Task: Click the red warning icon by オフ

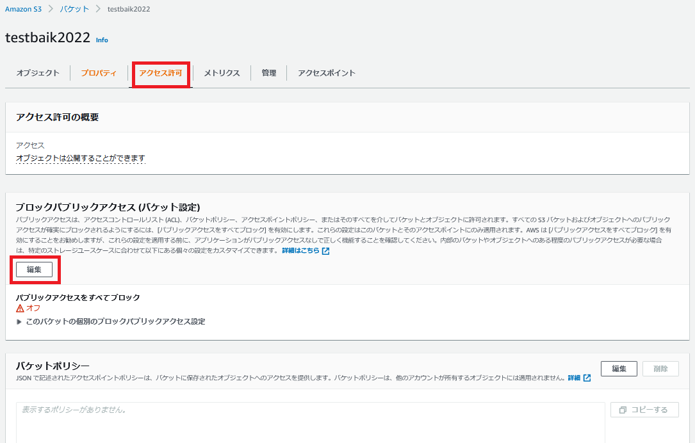Action: tap(20, 308)
